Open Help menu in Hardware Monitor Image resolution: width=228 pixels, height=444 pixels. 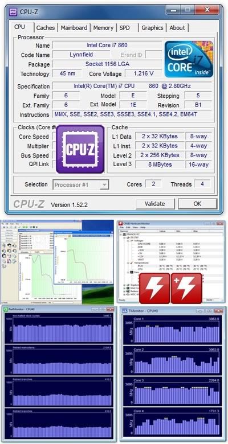point(143,227)
